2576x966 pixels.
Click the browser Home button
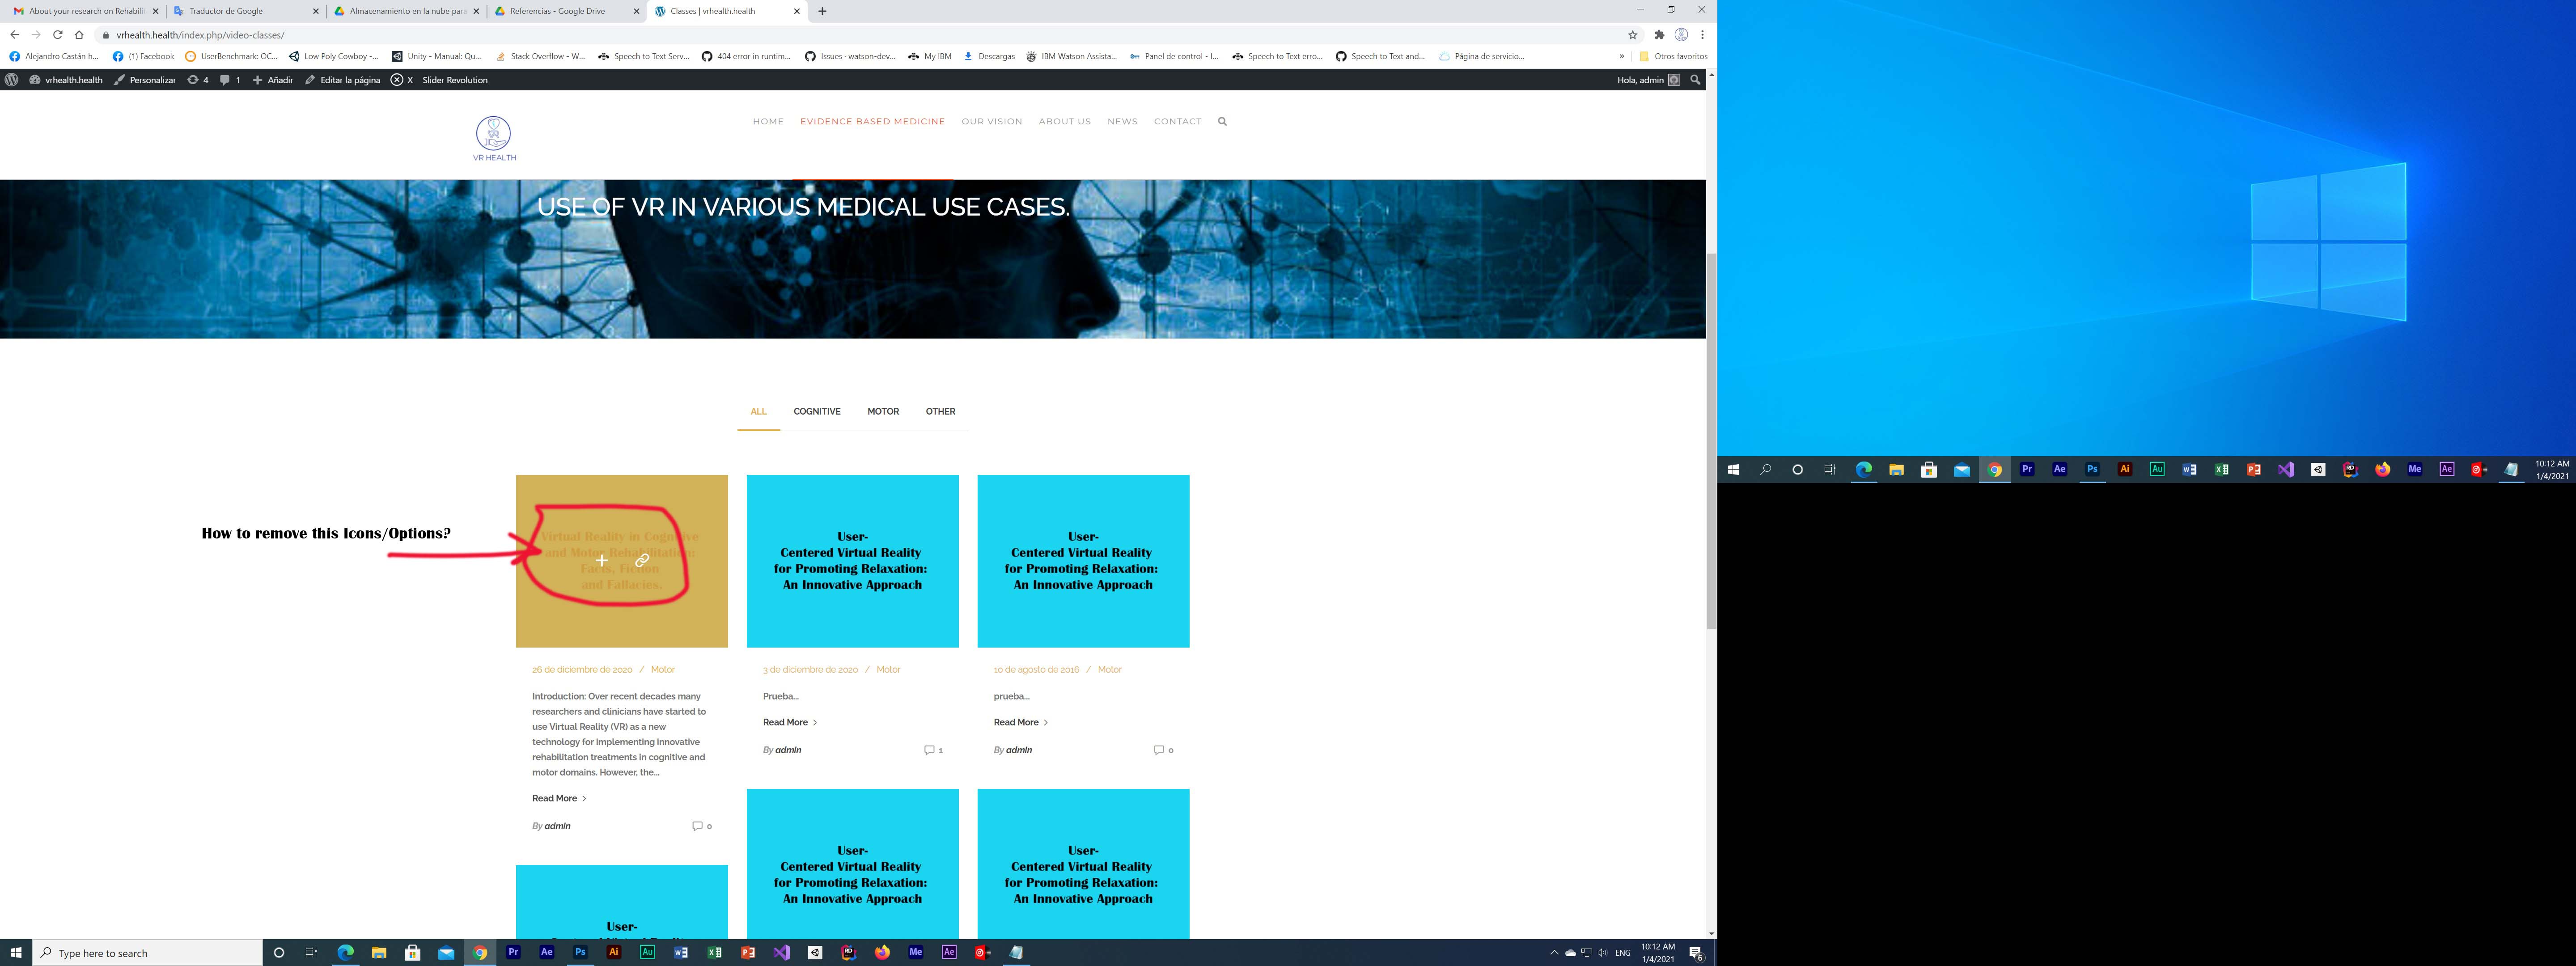point(79,35)
